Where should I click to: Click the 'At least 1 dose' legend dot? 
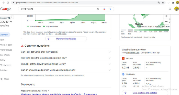click(28, 26)
